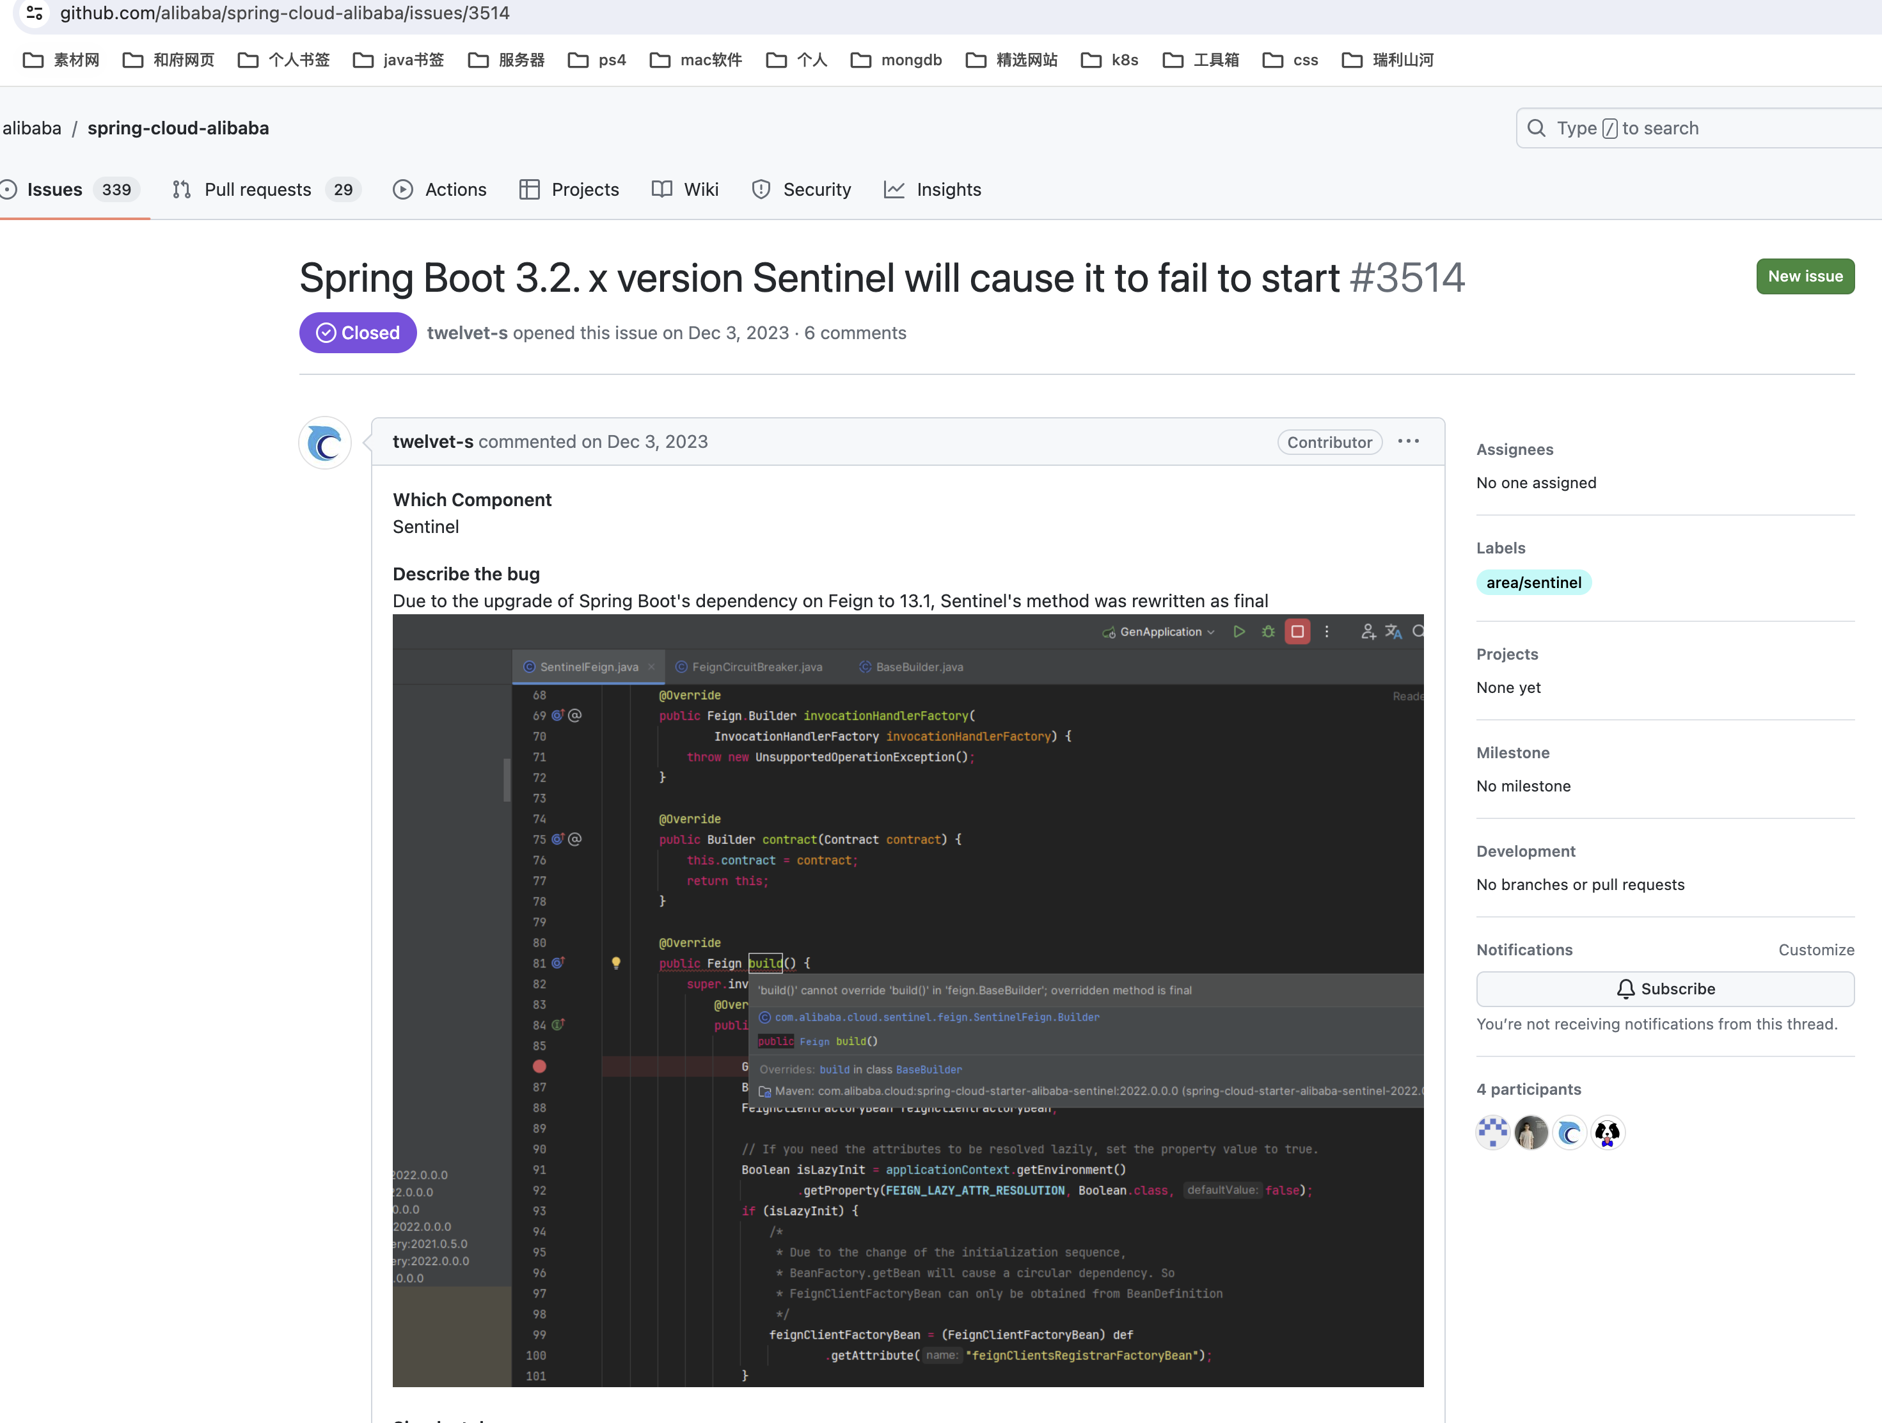Click the Labels heading in sidebar
The height and width of the screenshot is (1423, 1882).
pos(1500,548)
